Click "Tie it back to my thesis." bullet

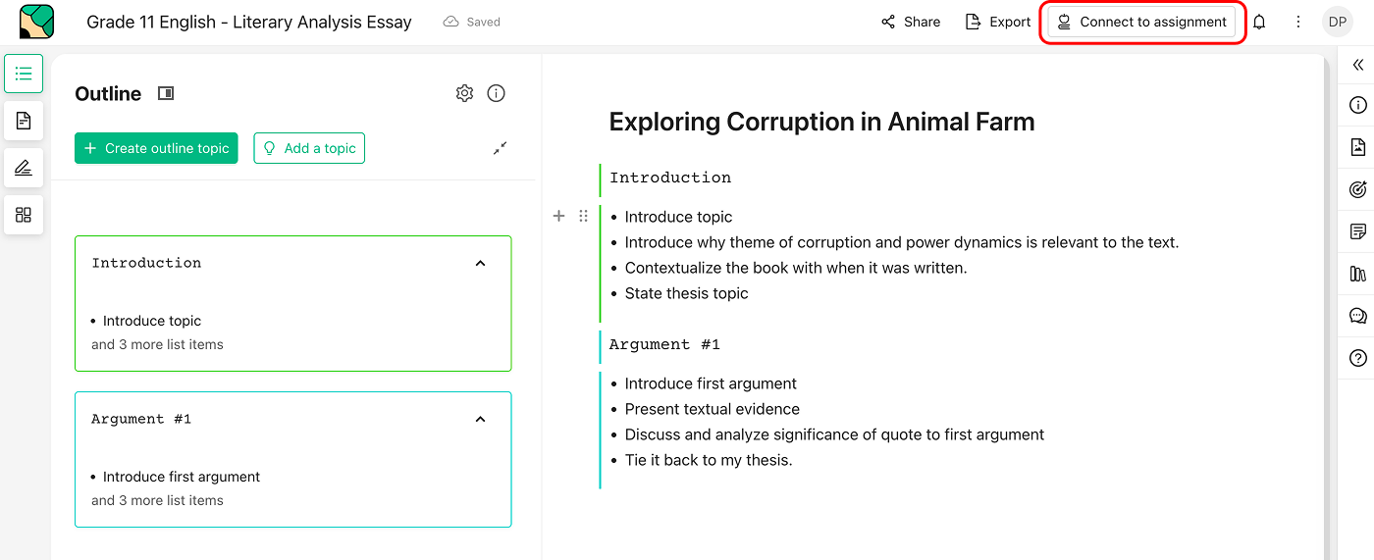tap(708, 460)
